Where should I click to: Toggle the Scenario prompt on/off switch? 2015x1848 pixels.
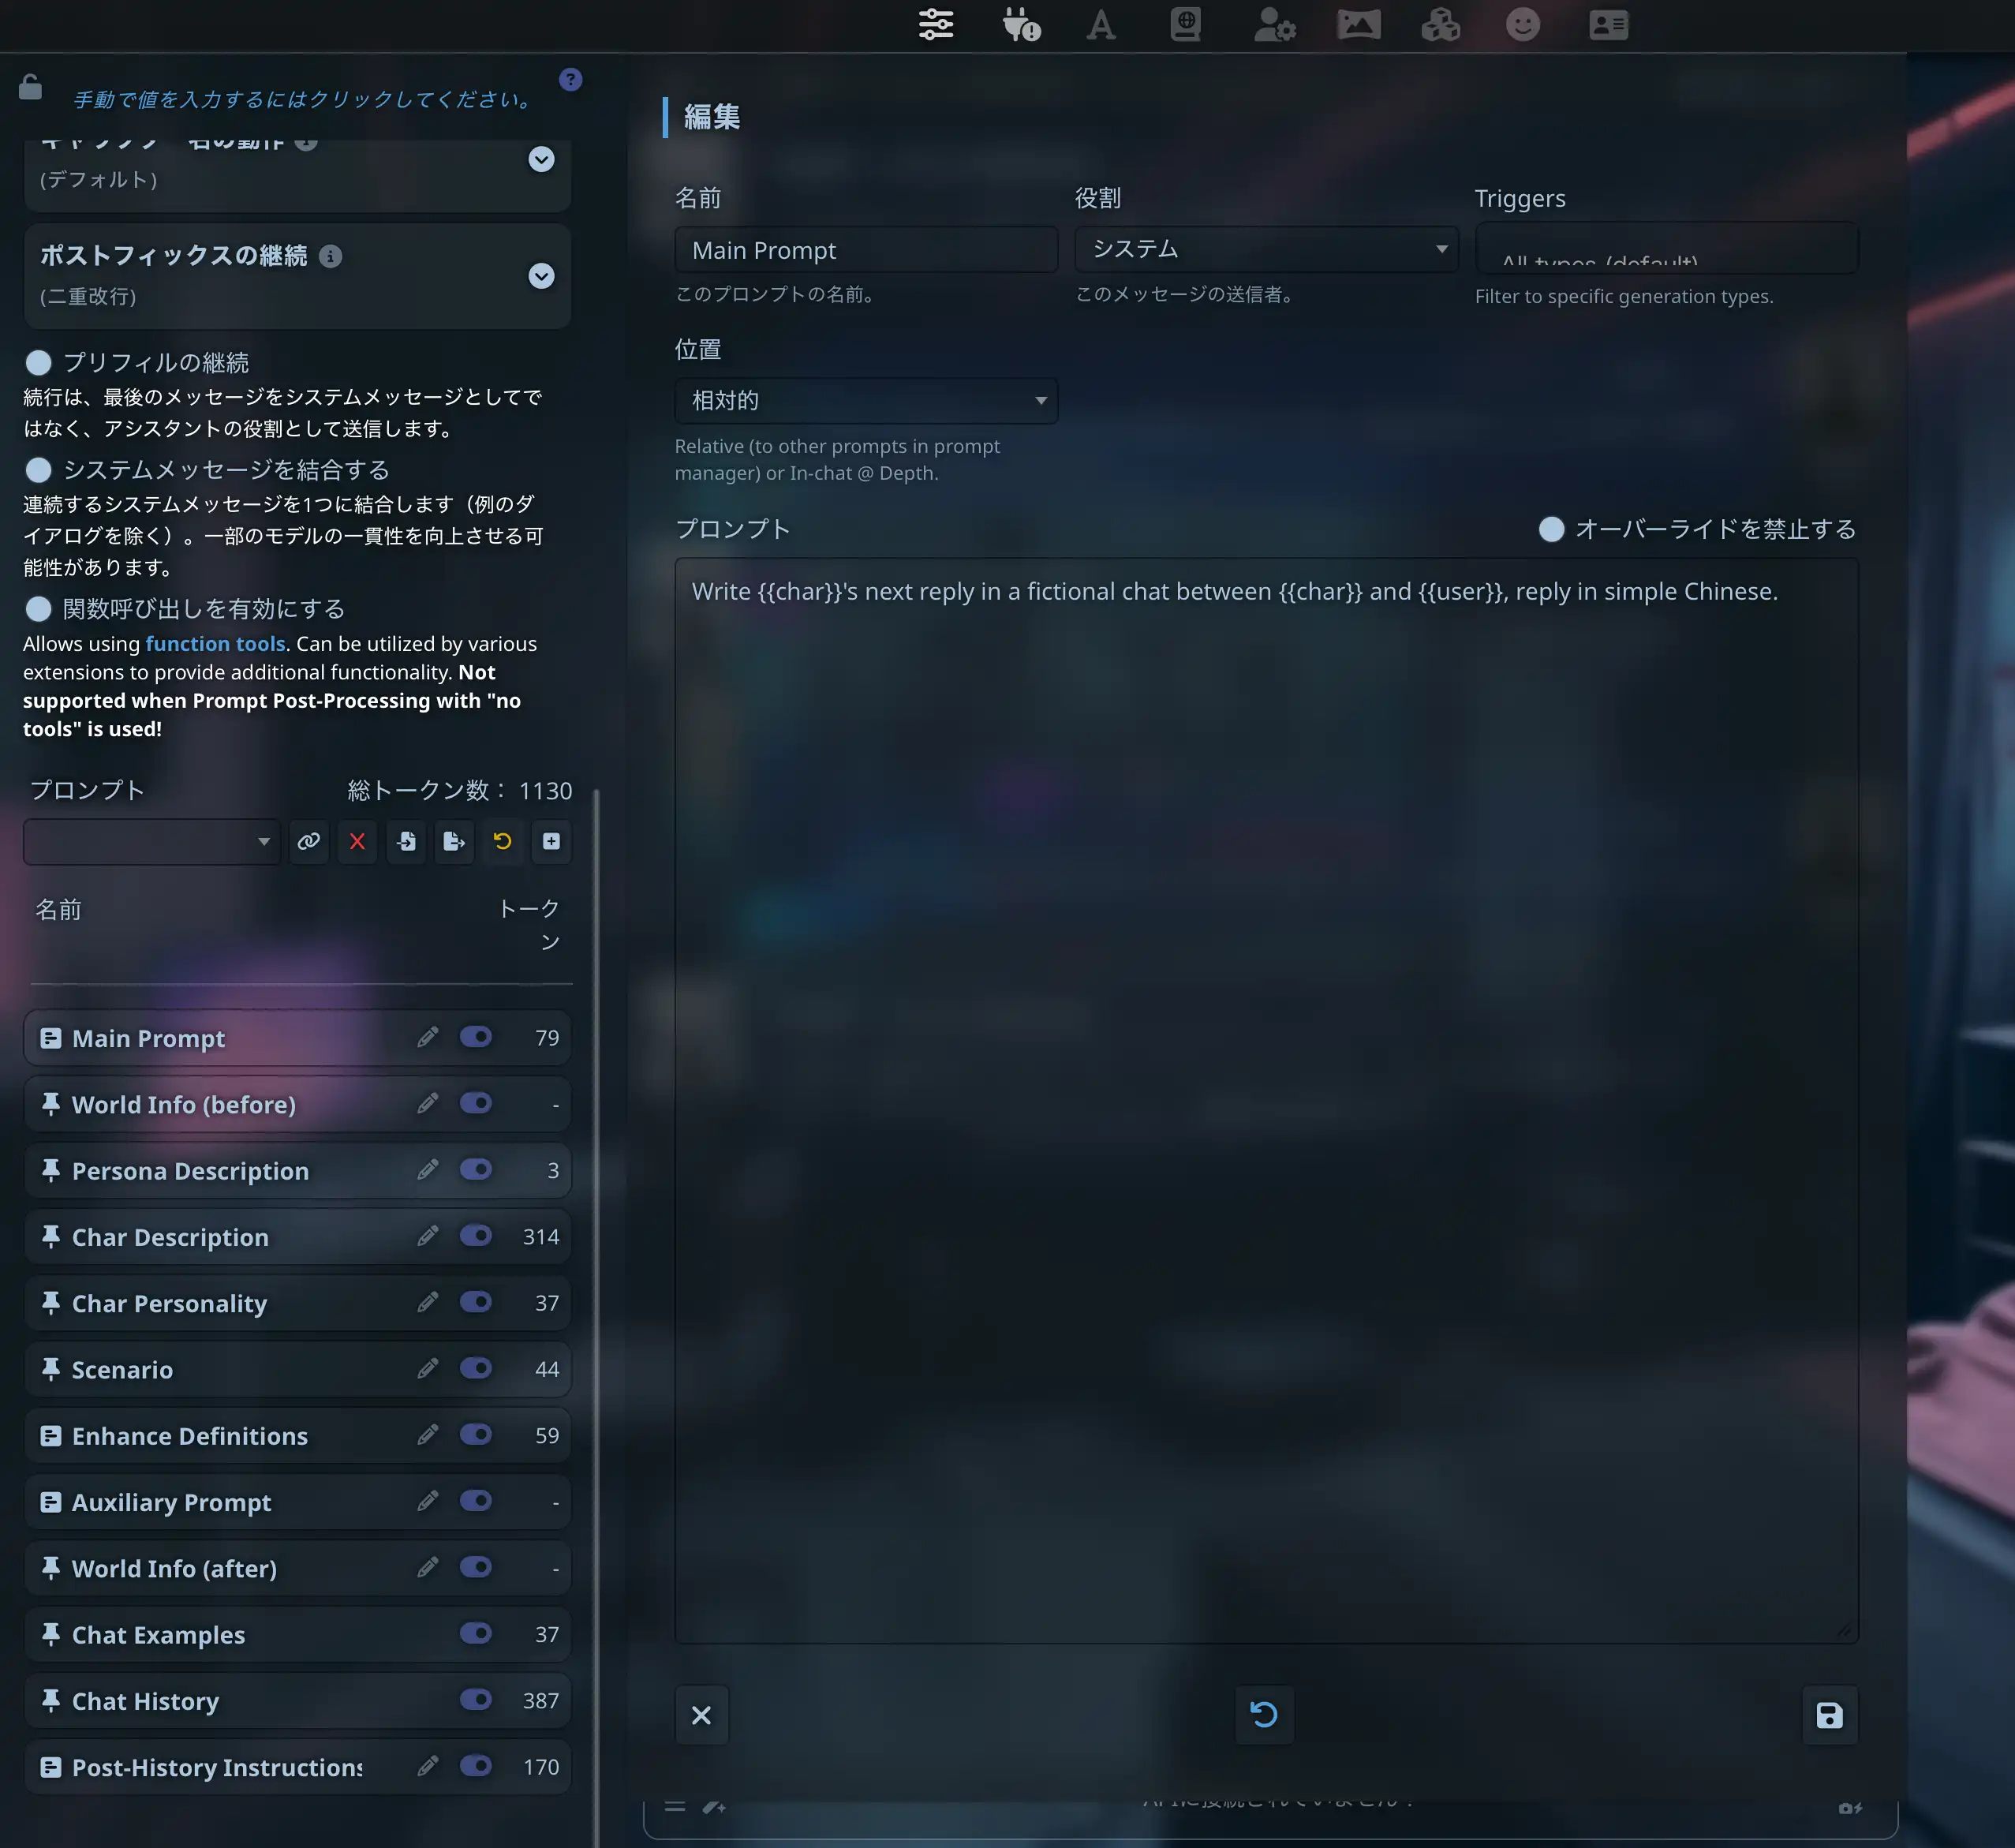point(476,1368)
